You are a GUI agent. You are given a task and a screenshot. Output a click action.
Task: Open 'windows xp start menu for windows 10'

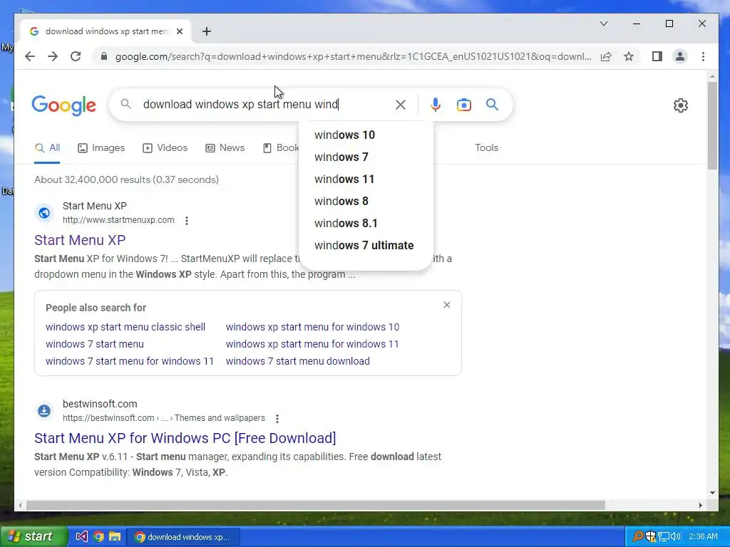click(x=312, y=327)
